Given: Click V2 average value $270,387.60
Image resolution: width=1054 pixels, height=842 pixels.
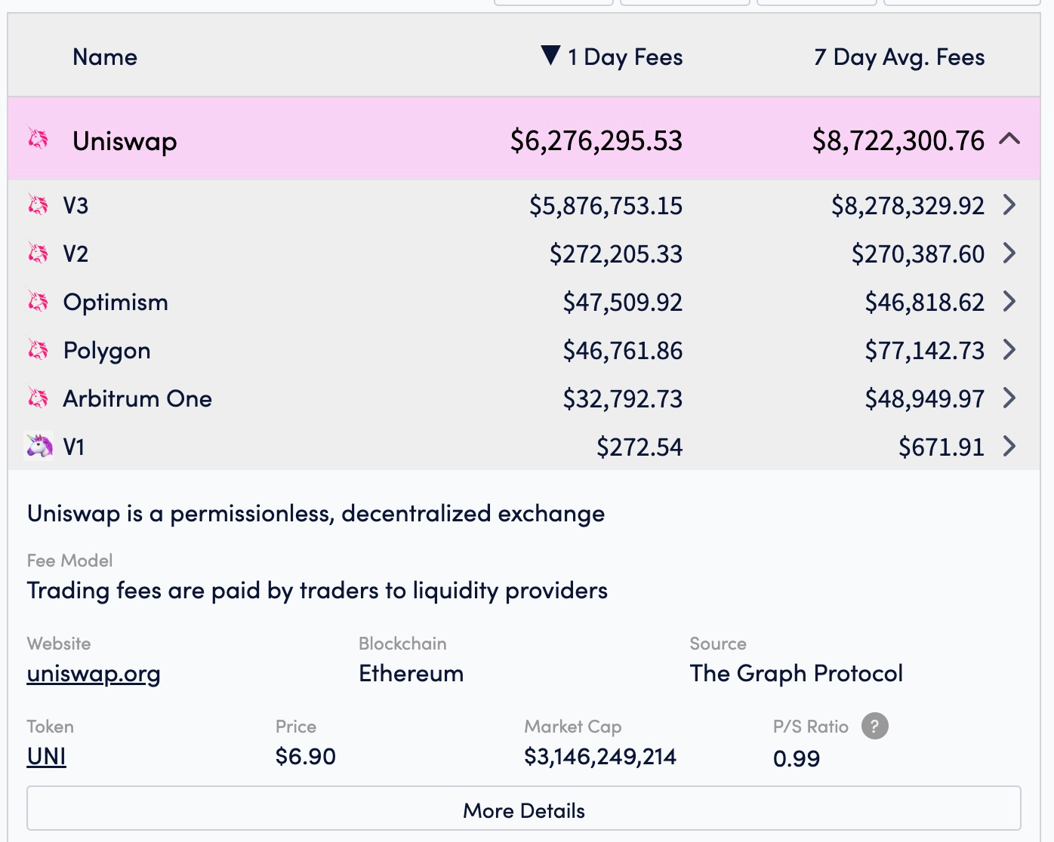Looking at the screenshot, I should pyautogui.click(x=918, y=254).
